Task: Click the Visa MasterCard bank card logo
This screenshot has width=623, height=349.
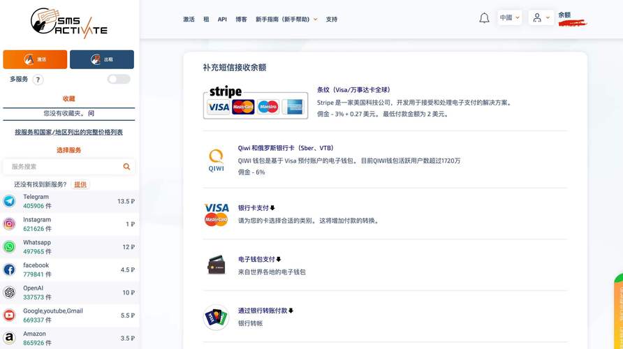Action: point(216,214)
